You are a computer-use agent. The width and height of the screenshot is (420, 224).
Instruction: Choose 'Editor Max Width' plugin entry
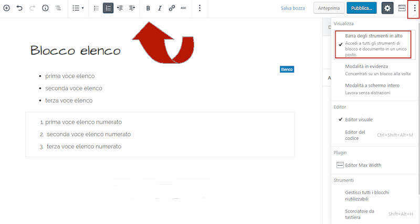[x=362, y=165]
